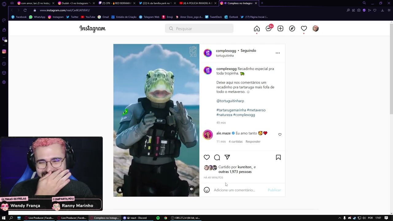
Task: Open post options three-dots menu
Action: point(278,53)
